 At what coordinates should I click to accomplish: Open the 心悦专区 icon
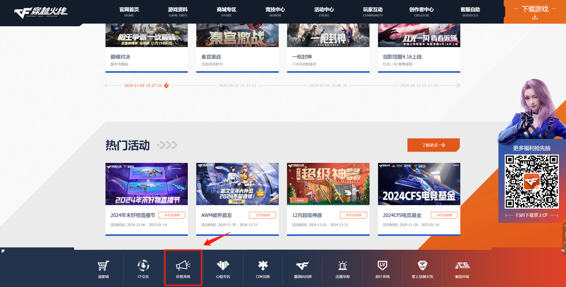point(223,265)
